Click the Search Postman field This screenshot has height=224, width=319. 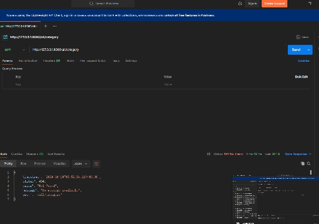pyautogui.click(x=103, y=3)
